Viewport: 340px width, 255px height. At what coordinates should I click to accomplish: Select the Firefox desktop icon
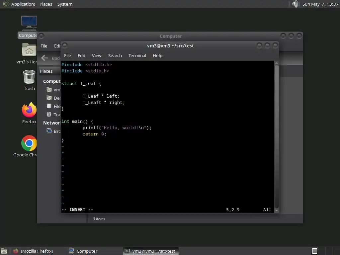(29, 113)
